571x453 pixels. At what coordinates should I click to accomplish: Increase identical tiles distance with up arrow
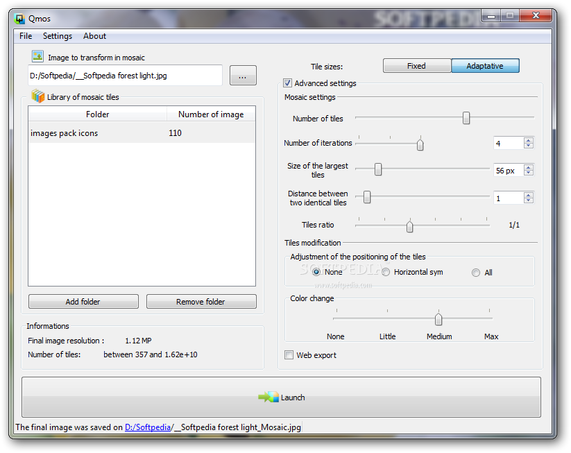click(x=529, y=195)
